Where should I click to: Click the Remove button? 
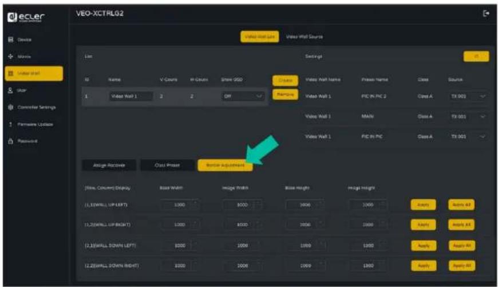pyautogui.click(x=285, y=95)
